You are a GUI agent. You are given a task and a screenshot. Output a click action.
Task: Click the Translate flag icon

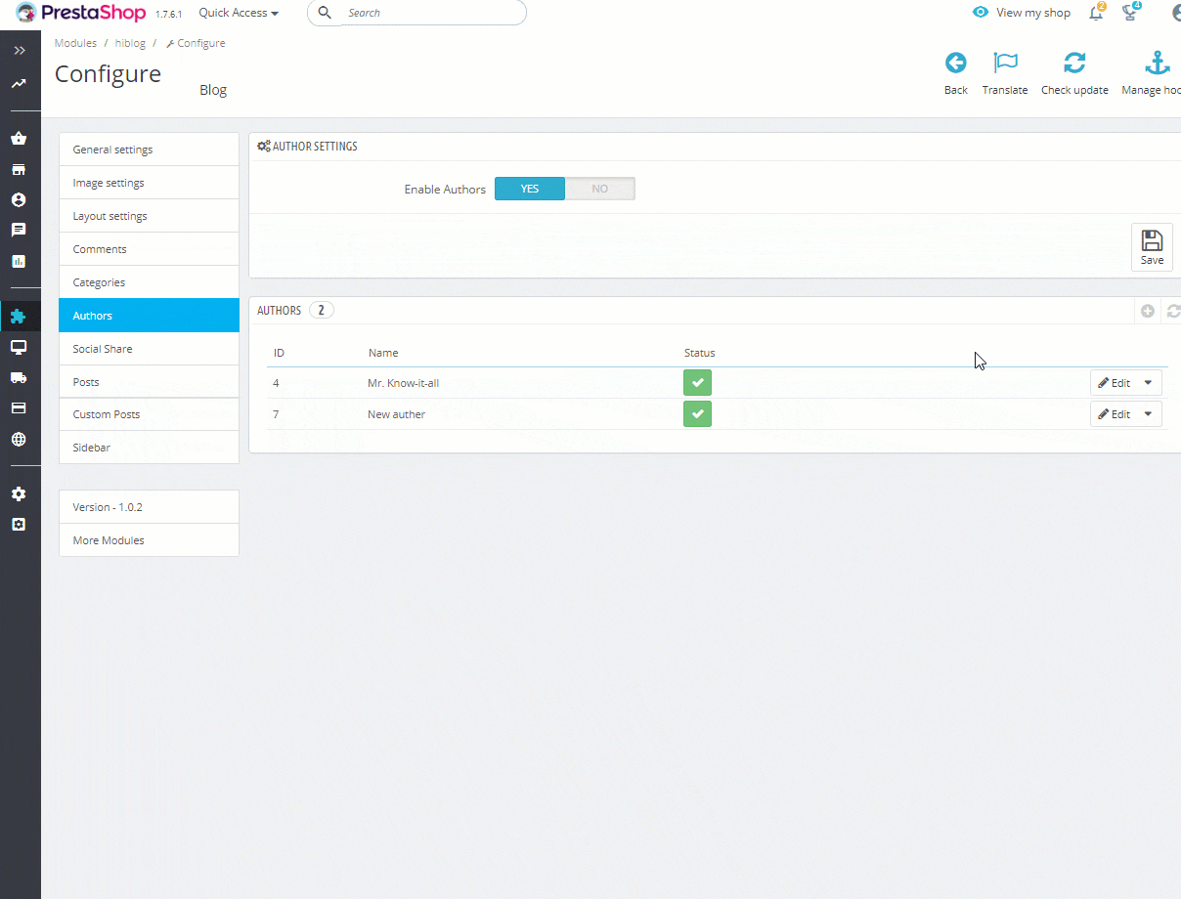tap(1005, 64)
